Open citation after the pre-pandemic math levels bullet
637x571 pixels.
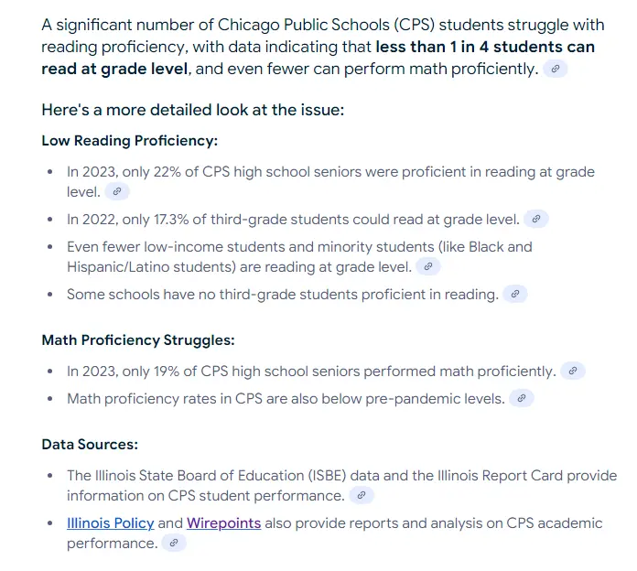point(522,398)
